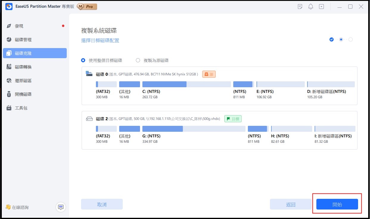Click the 取消 cancel button
Image resolution: width=370 pixels, height=219 pixels.
tap(102, 204)
